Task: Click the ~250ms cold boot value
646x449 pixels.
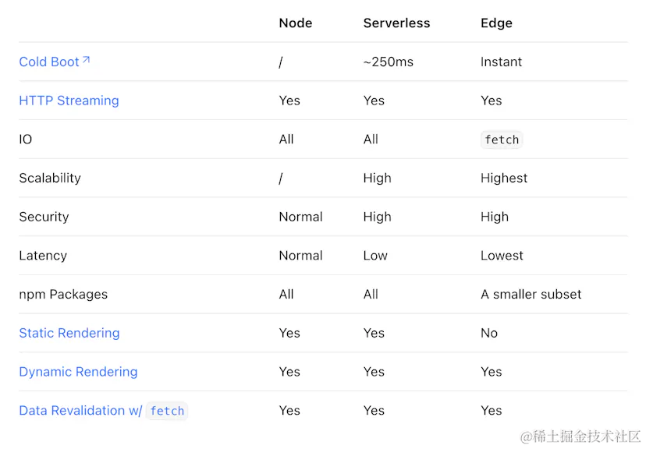Action: 388,62
